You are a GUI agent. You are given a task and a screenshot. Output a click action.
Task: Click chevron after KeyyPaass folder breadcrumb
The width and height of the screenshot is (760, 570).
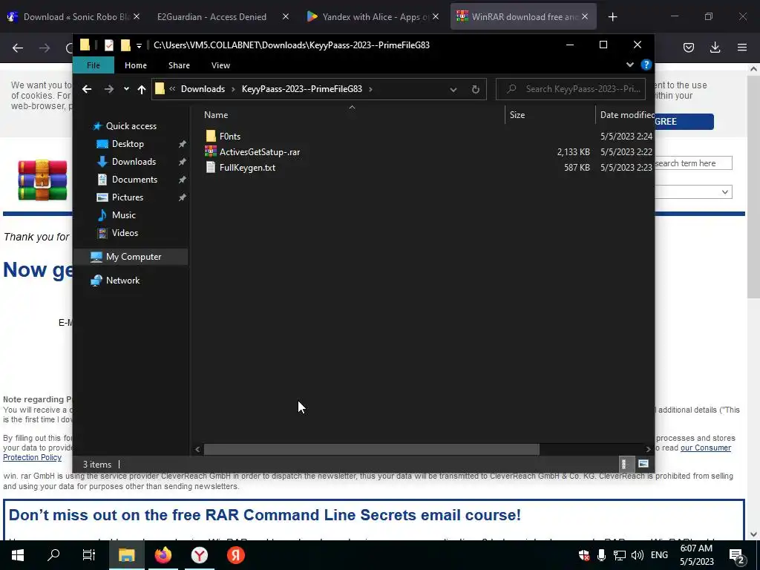371,89
